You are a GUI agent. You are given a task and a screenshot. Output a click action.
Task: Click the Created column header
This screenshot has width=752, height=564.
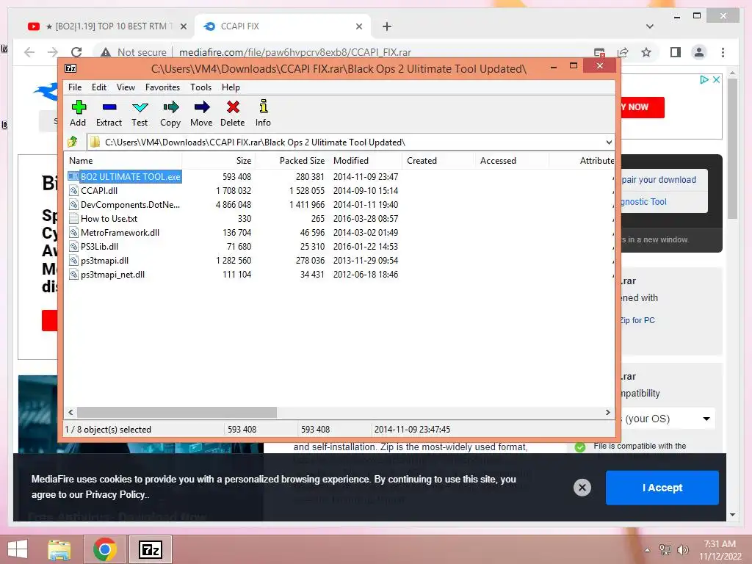pos(438,161)
